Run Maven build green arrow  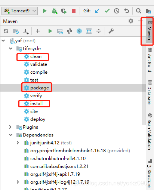tap(50, 31)
